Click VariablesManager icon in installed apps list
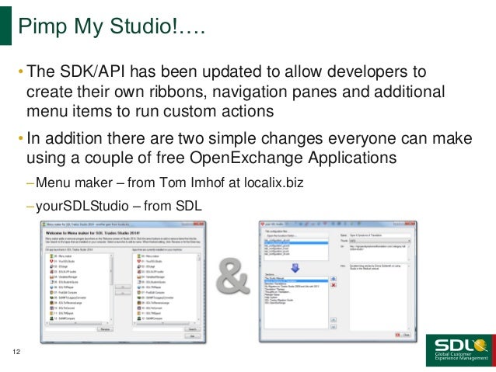Screen dimensions: 496x372 pos(139,277)
